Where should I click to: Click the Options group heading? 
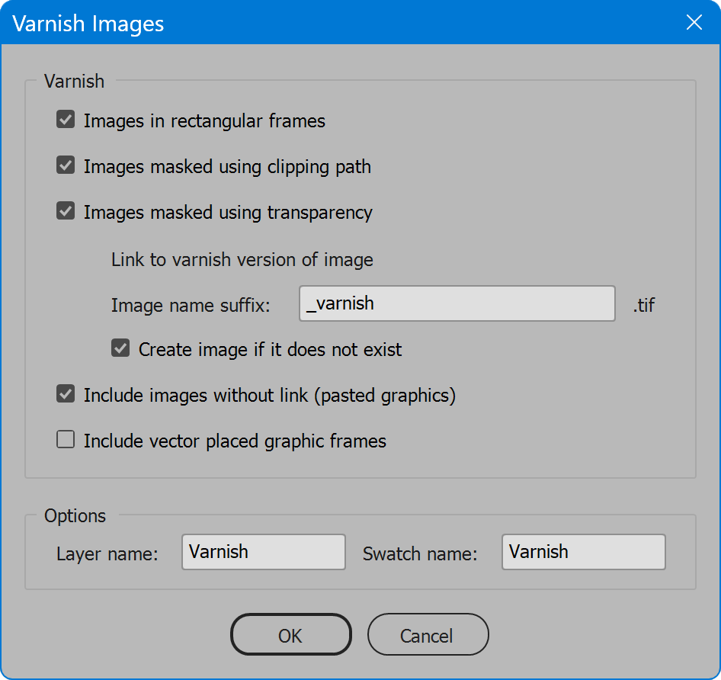tap(75, 516)
